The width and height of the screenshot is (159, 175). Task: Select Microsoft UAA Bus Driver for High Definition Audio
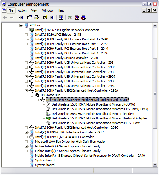coord(70,142)
